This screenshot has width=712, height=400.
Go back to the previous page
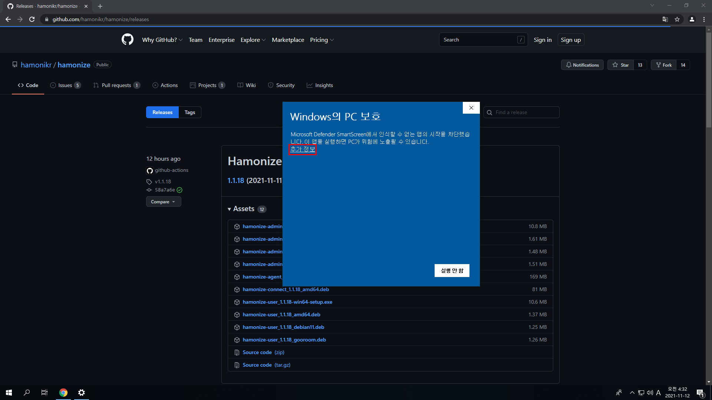click(8, 19)
